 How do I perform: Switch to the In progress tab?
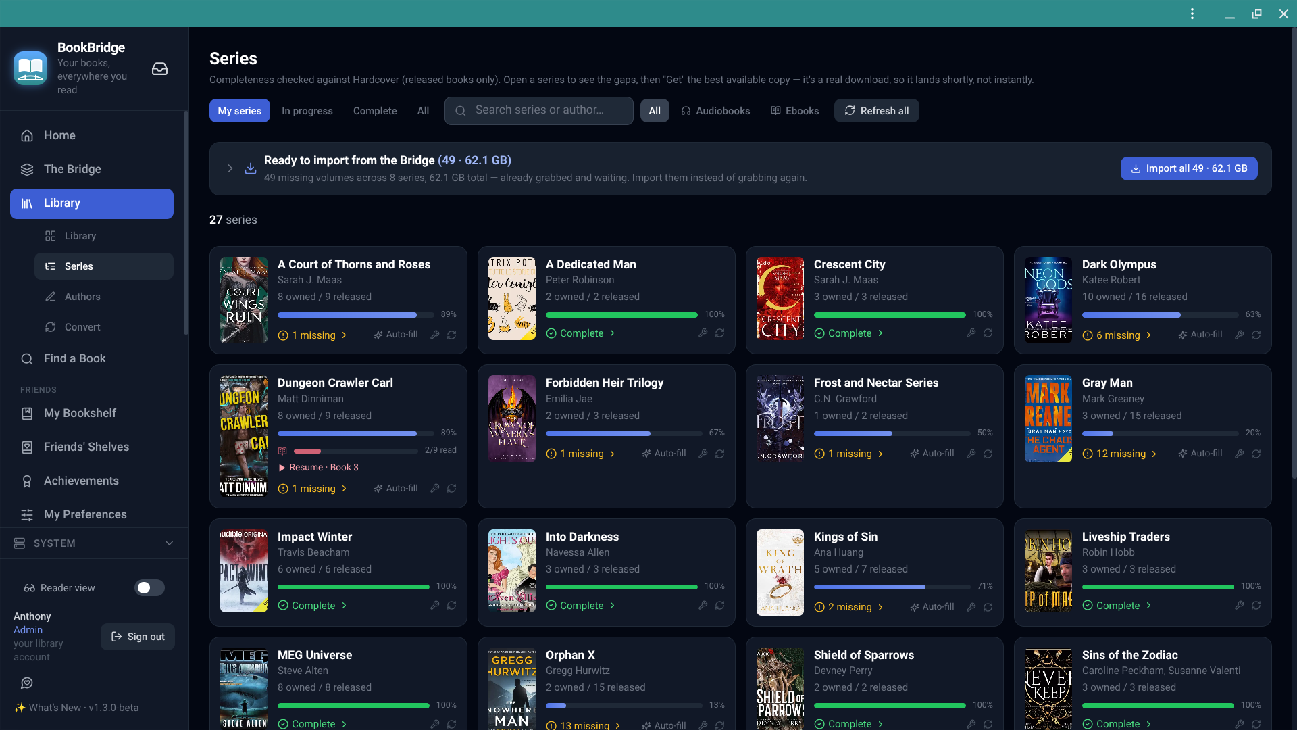pyautogui.click(x=307, y=111)
